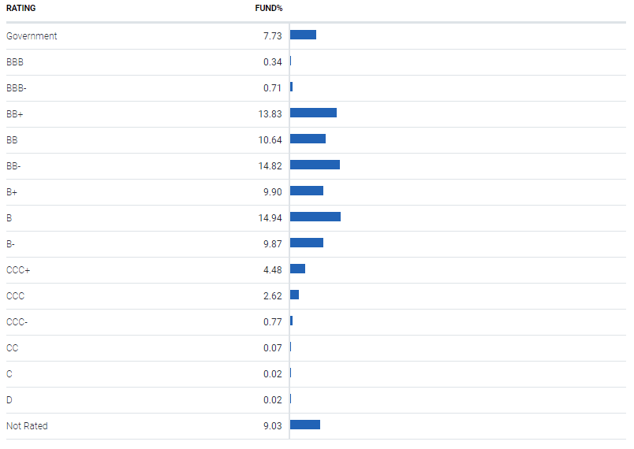
Task: Click the BB rating 10.64 bar
Action: pyautogui.click(x=308, y=139)
